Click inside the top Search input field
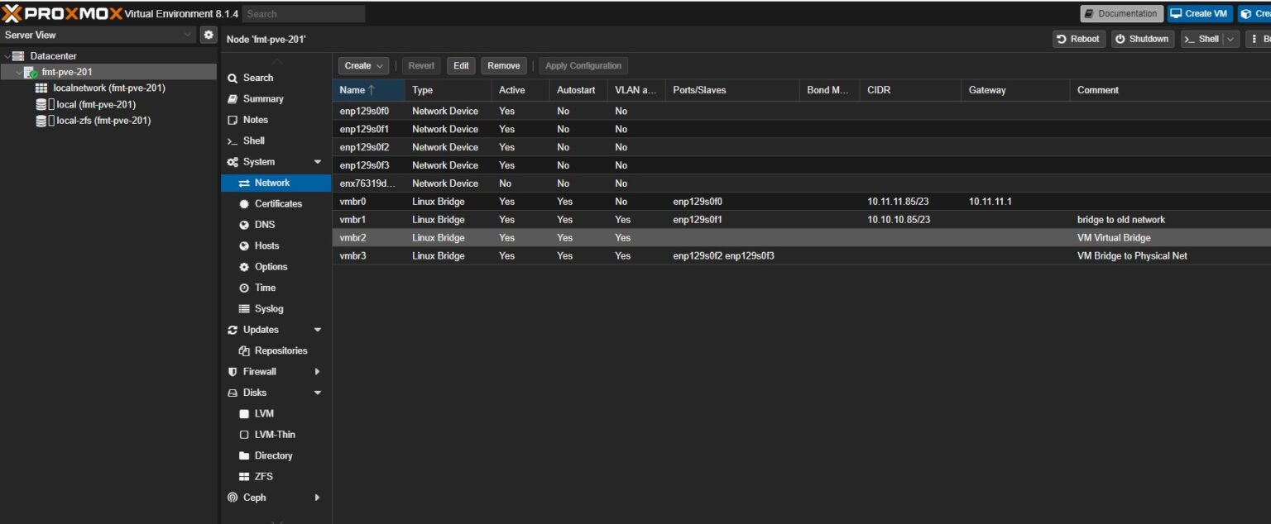Screen dimensions: 1271x524 point(303,13)
